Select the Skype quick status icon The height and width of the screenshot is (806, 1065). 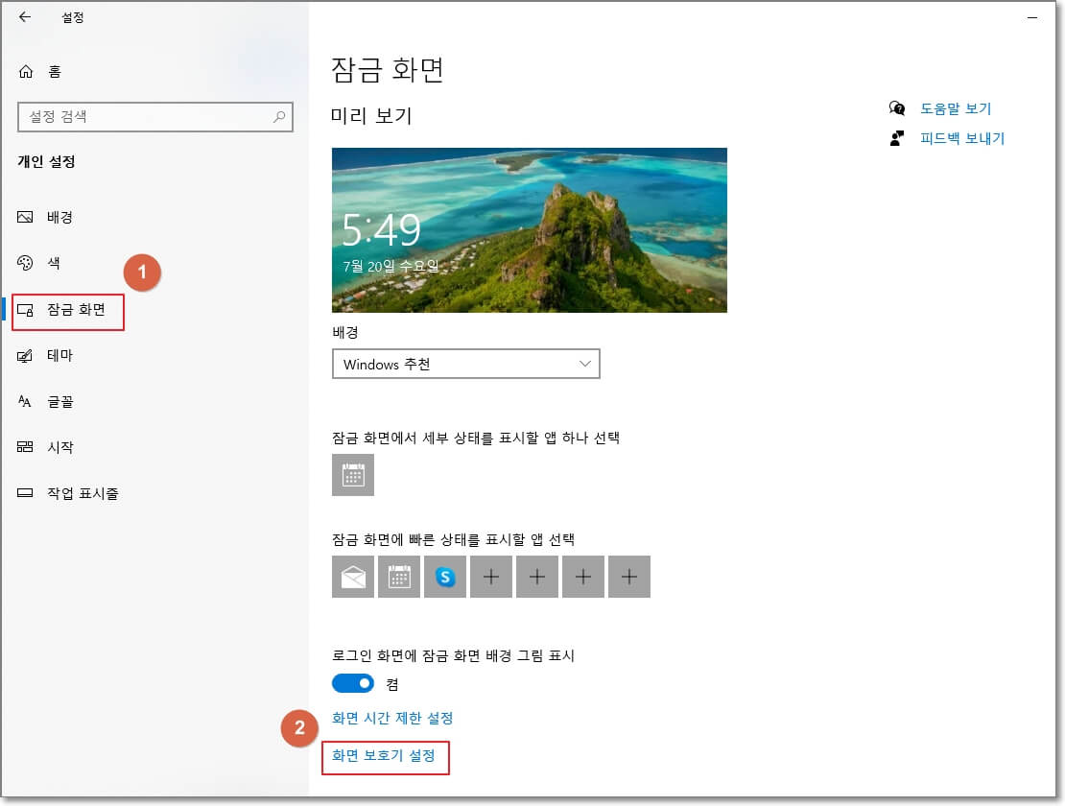(445, 577)
